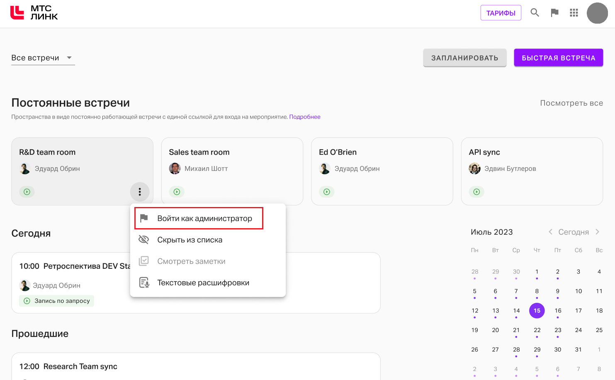Click recording icon on Ed O'Brien card
The height and width of the screenshot is (380, 615).
tap(327, 192)
